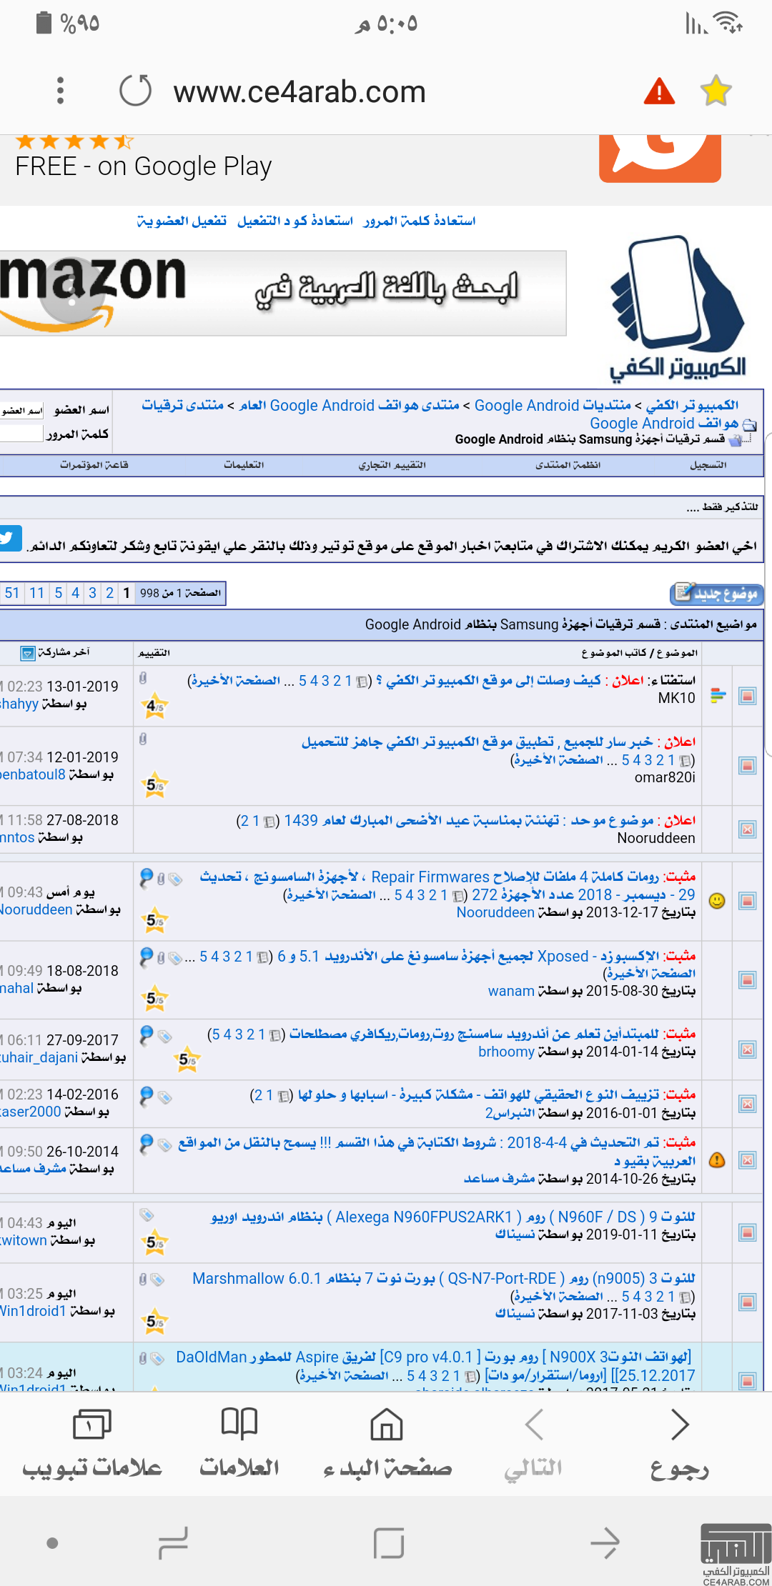Tap the yellow bookmark star
This screenshot has width=772, height=1586.
[716, 91]
